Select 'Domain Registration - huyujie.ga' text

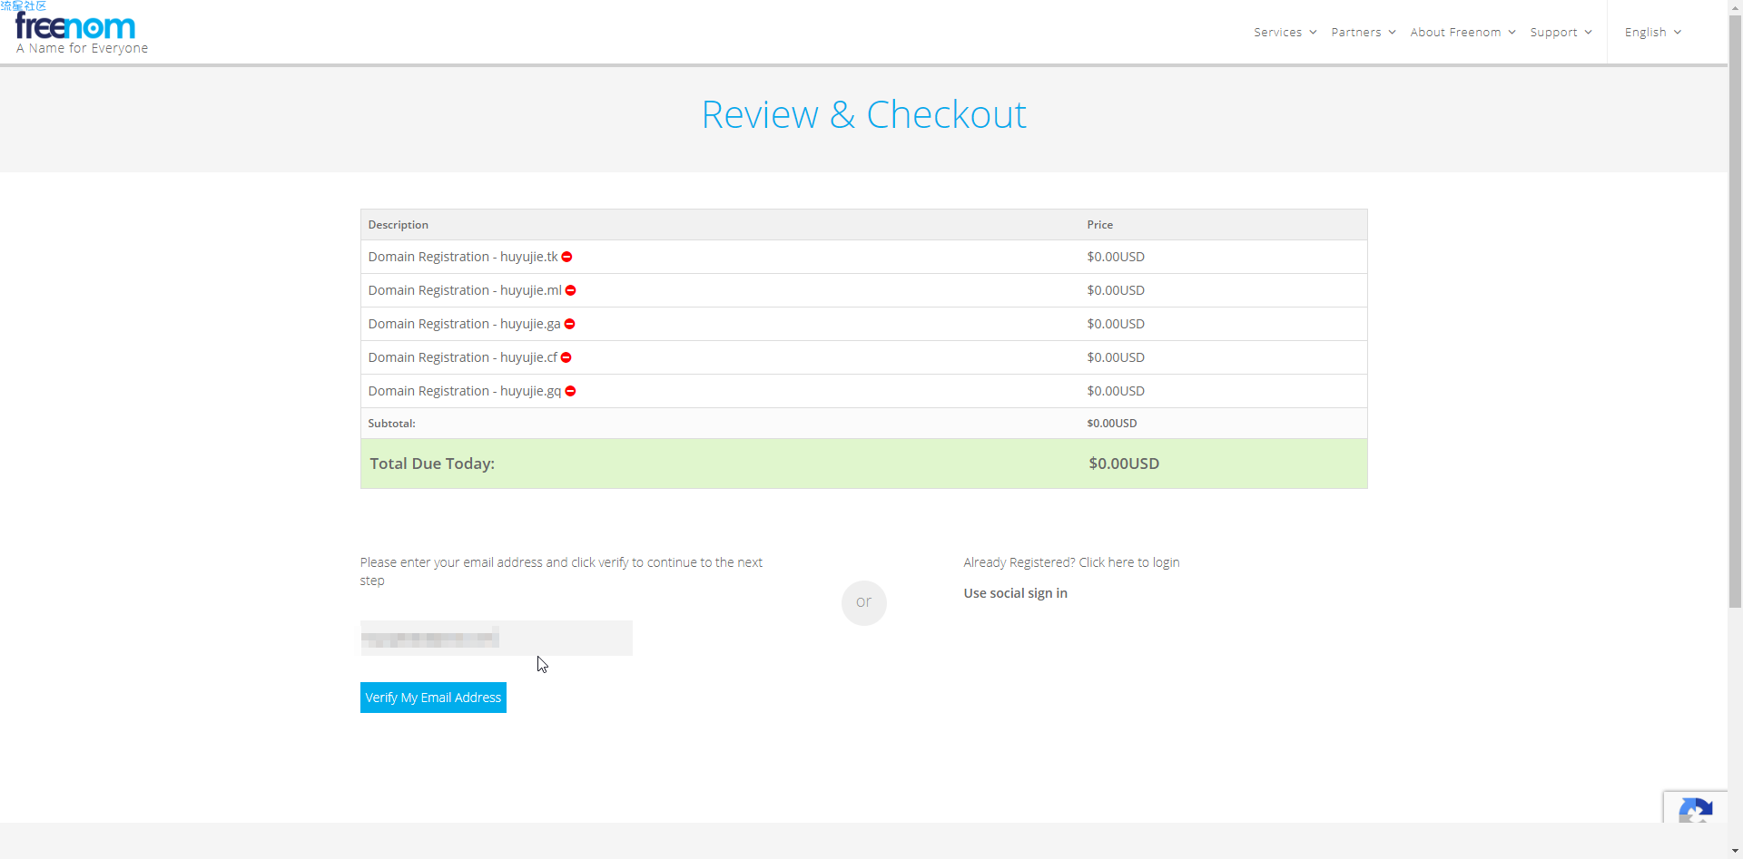pyautogui.click(x=464, y=324)
